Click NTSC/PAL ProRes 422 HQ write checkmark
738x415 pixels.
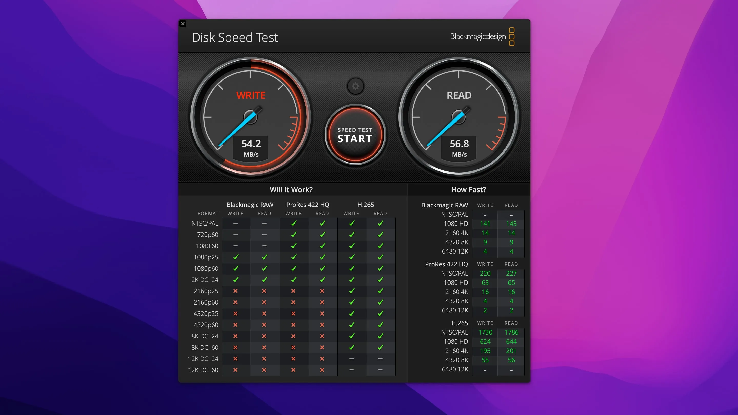point(294,223)
